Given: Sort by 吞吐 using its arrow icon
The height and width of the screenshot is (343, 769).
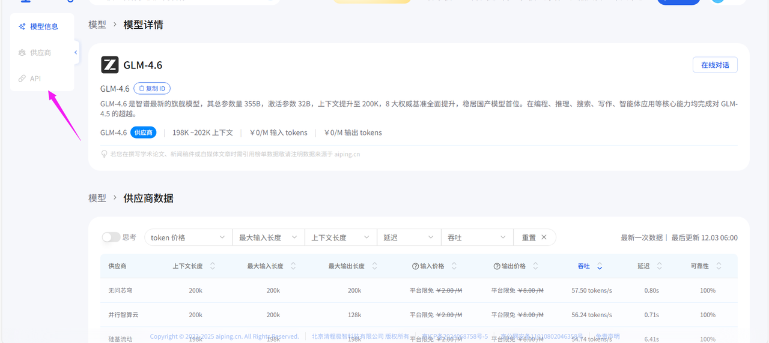Looking at the screenshot, I should 600,266.
